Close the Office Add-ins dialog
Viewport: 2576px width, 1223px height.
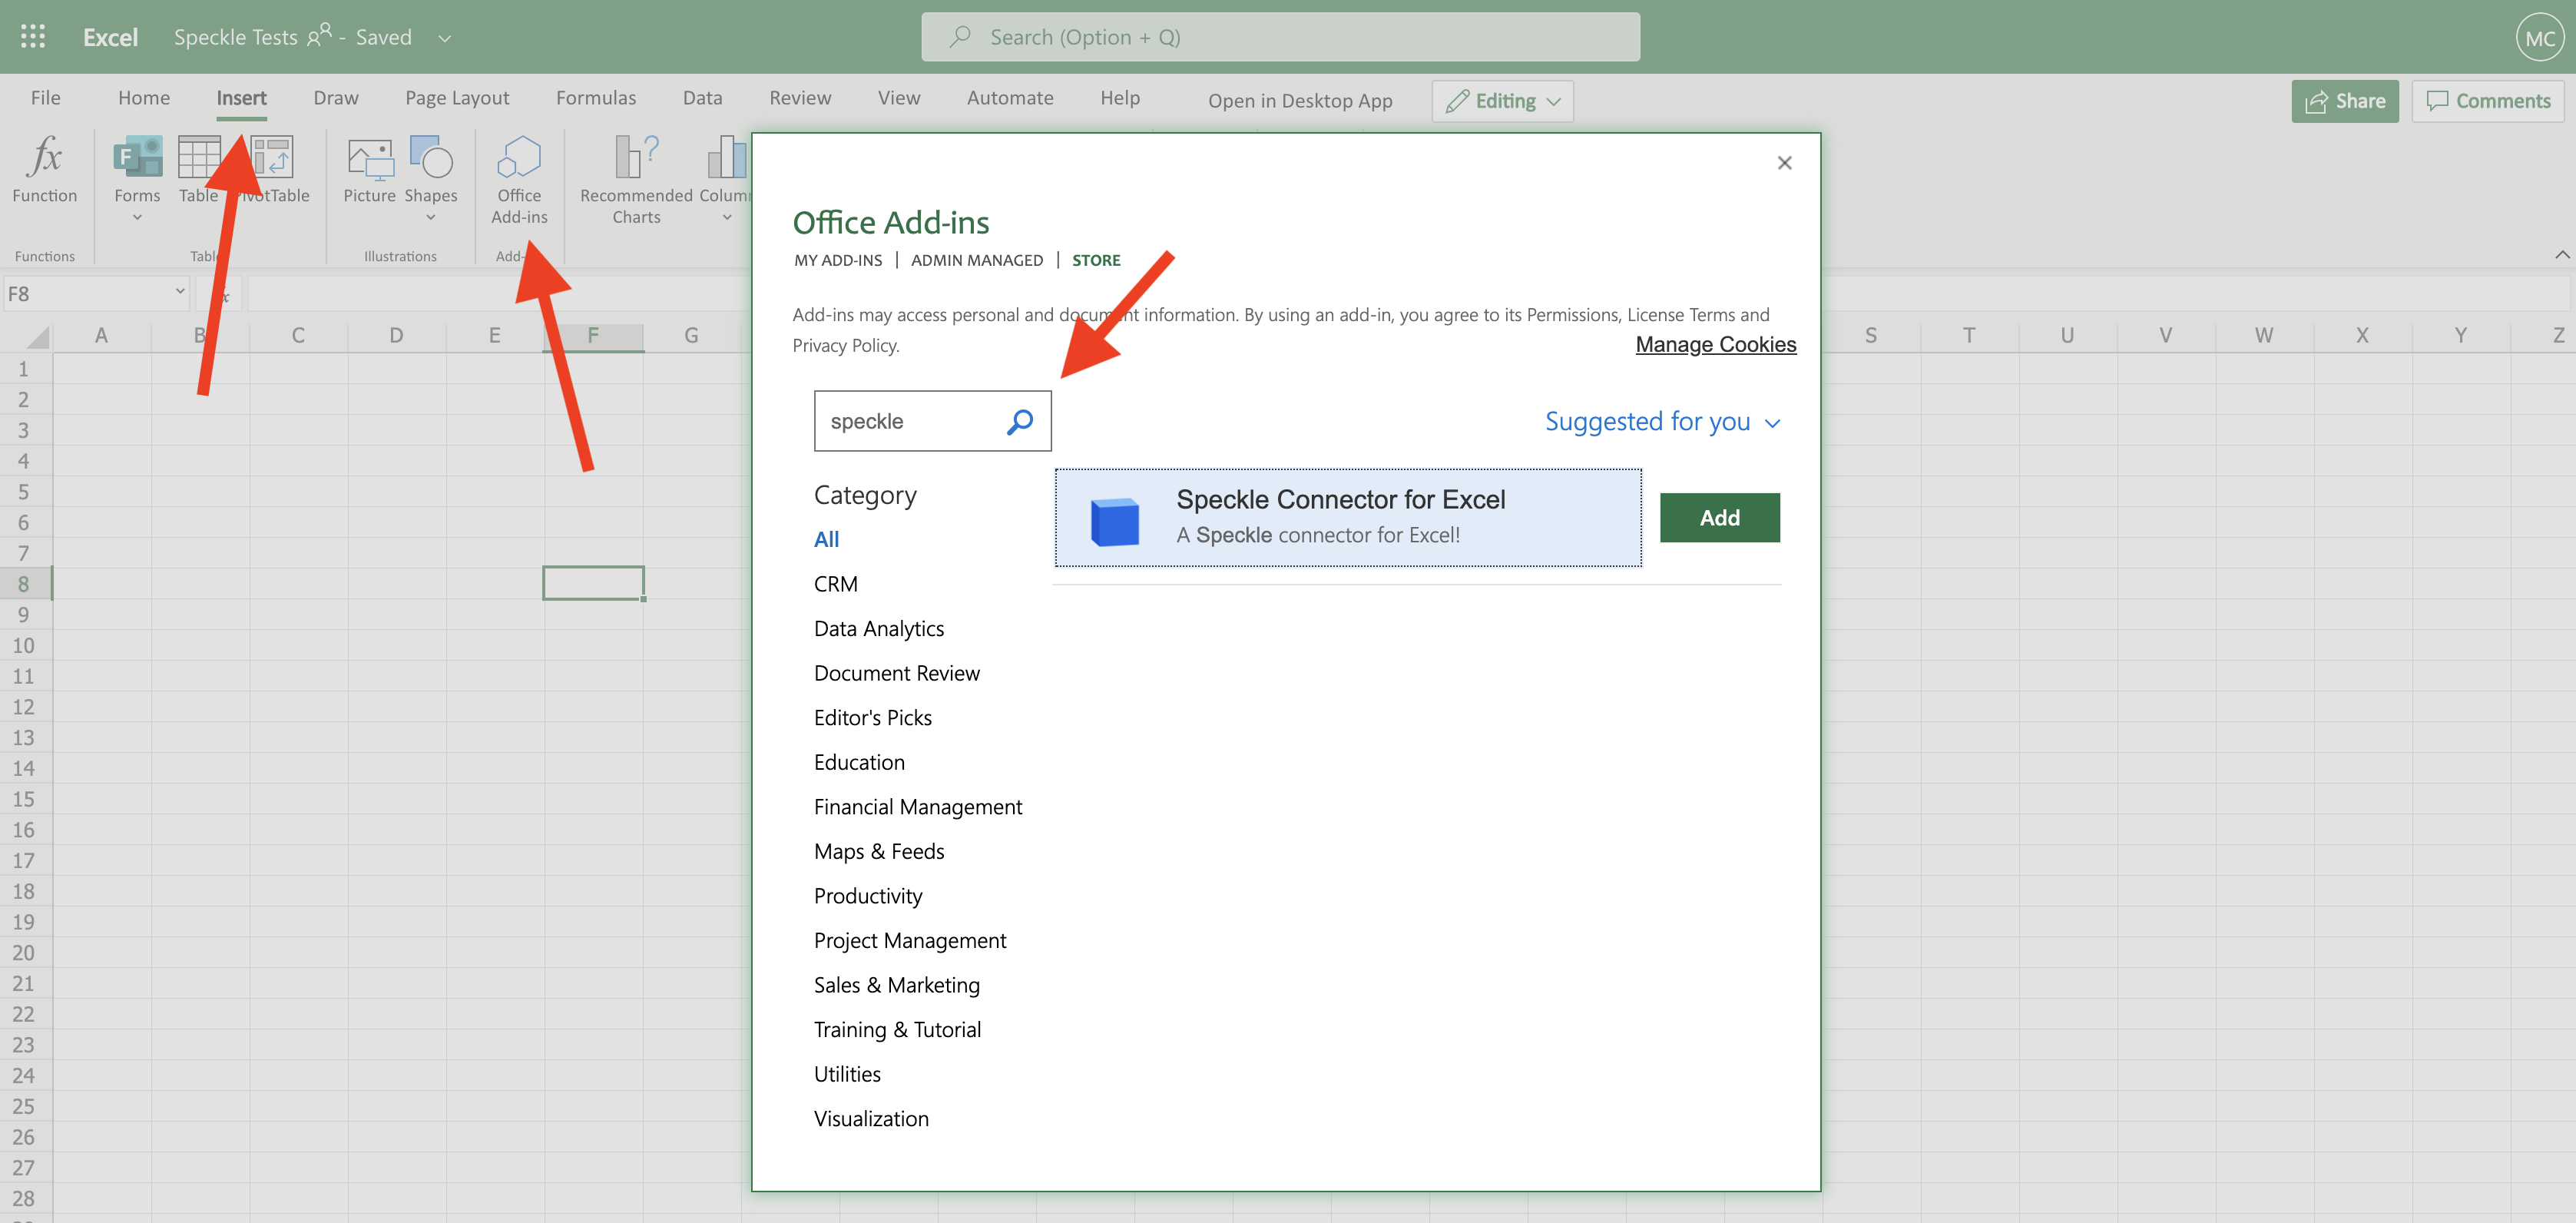click(x=1784, y=162)
